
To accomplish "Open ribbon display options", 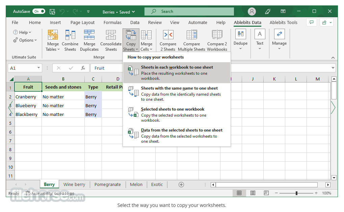I will tap(283, 11).
